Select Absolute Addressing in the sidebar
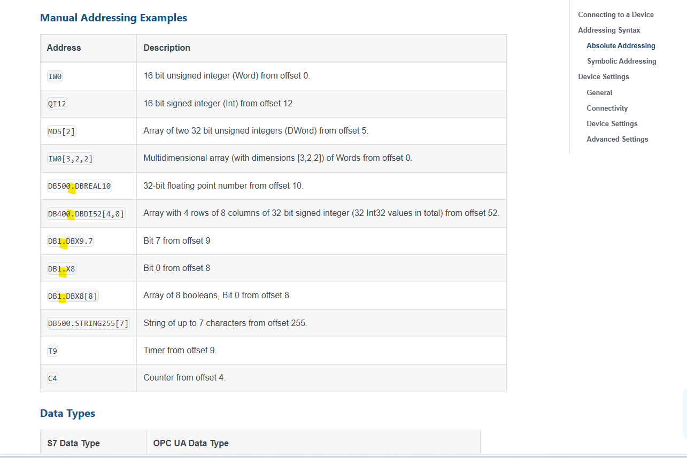This screenshot has width=687, height=458. pyautogui.click(x=621, y=45)
